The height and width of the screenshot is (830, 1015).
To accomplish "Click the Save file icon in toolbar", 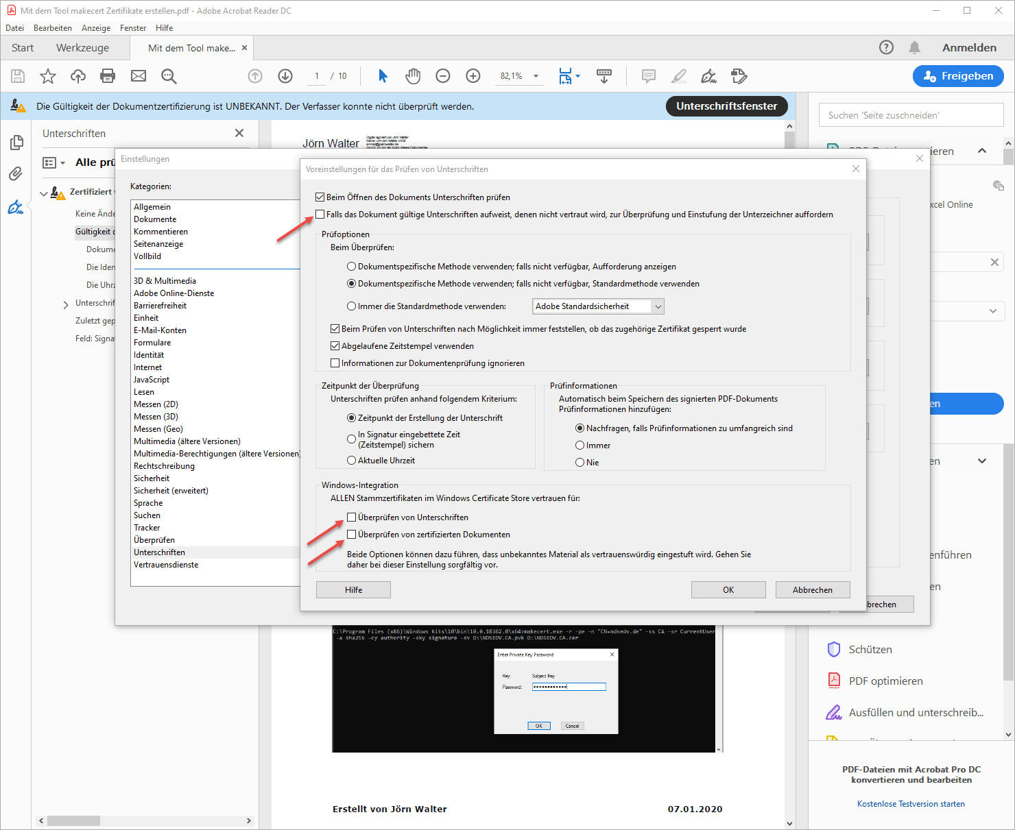I will 18,76.
